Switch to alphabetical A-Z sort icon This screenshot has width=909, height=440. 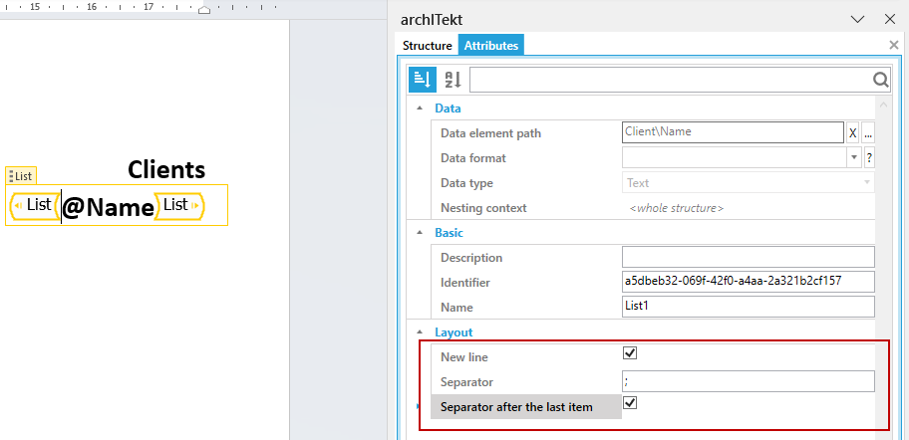coord(453,80)
